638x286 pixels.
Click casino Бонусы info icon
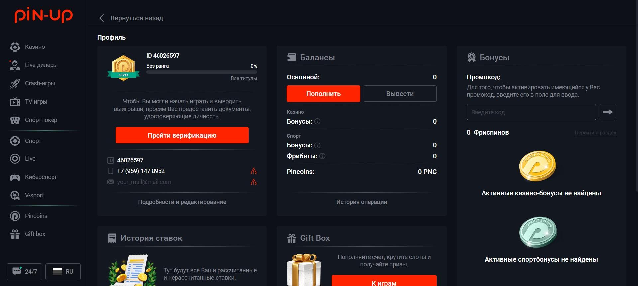pyautogui.click(x=317, y=121)
